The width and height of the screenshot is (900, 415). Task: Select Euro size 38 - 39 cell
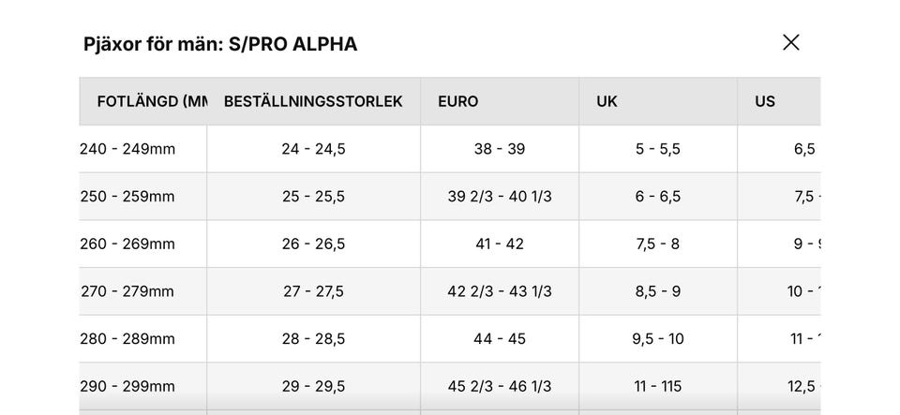click(x=500, y=149)
